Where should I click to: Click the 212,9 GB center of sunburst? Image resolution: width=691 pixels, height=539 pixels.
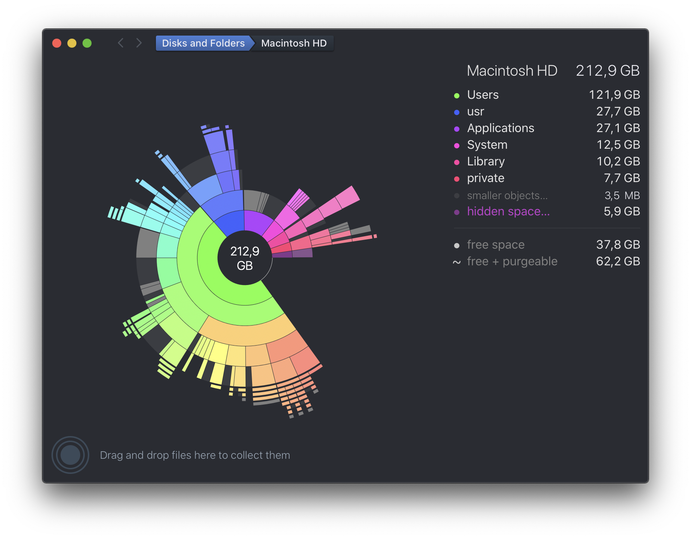coord(245,258)
